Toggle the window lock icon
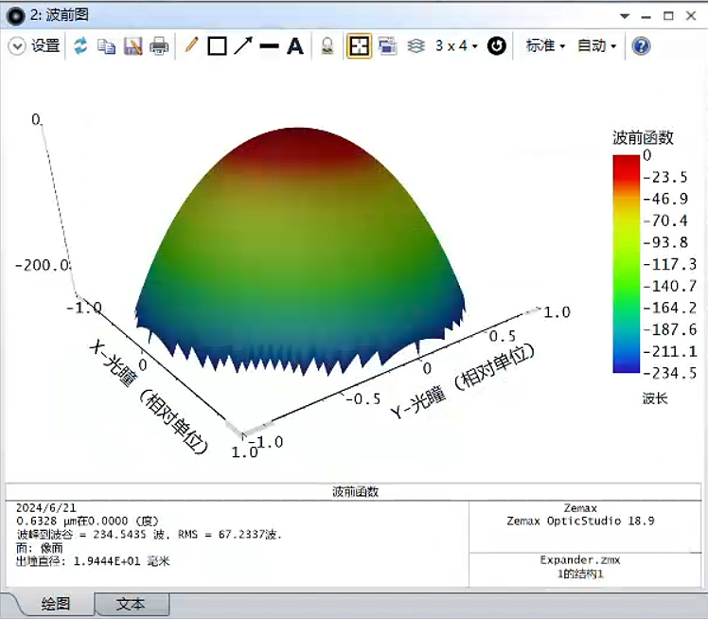The height and width of the screenshot is (619, 708). pyautogui.click(x=327, y=45)
